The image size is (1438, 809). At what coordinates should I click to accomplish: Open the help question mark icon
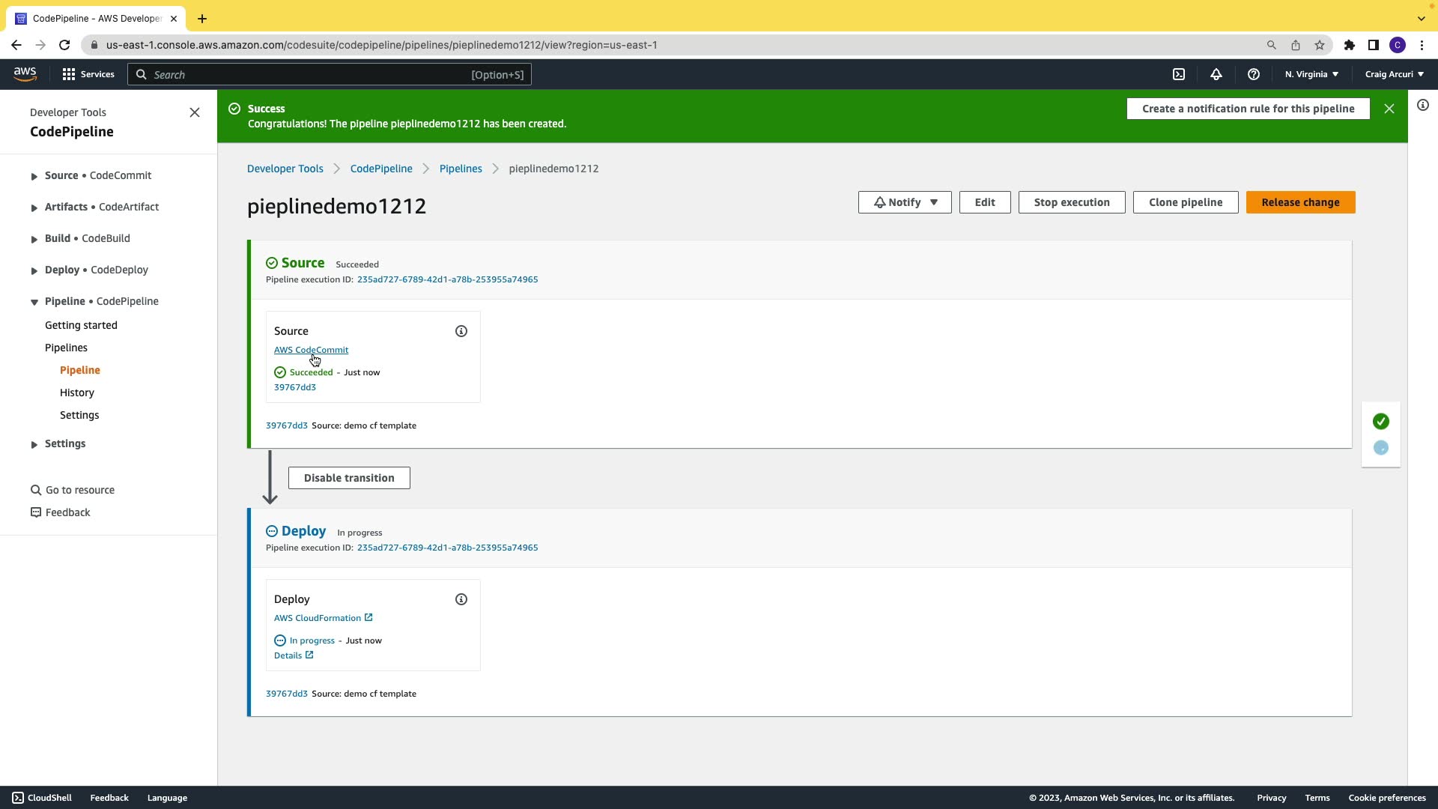tap(1254, 74)
